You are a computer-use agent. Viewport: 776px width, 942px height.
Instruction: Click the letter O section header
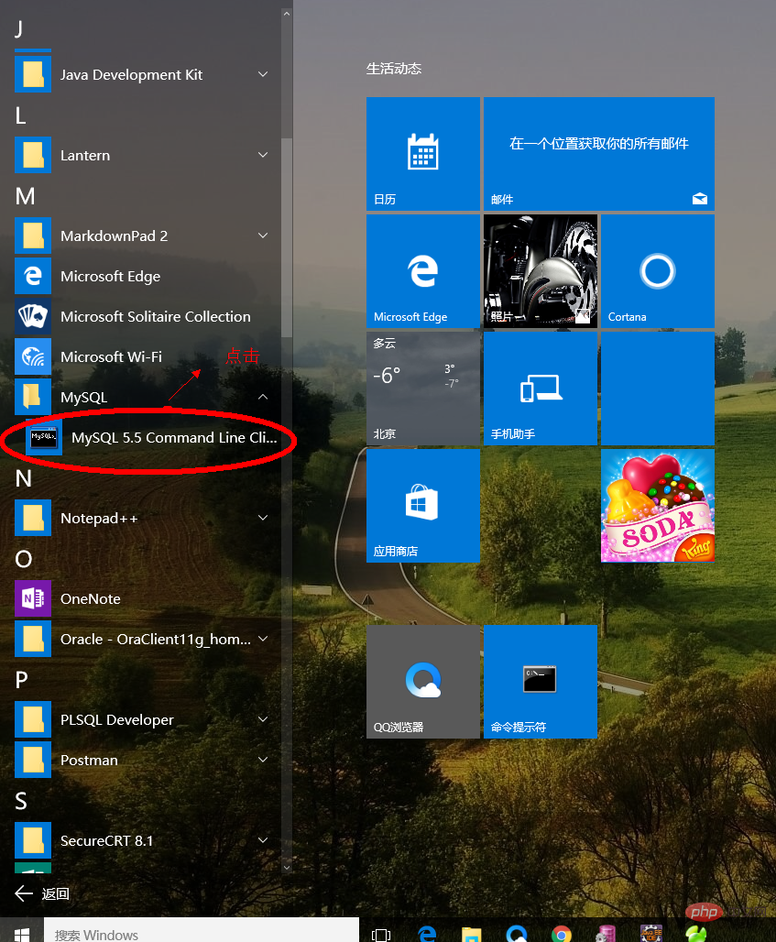click(x=24, y=559)
